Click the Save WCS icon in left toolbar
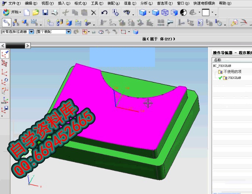252x194 pixels. tap(5, 109)
